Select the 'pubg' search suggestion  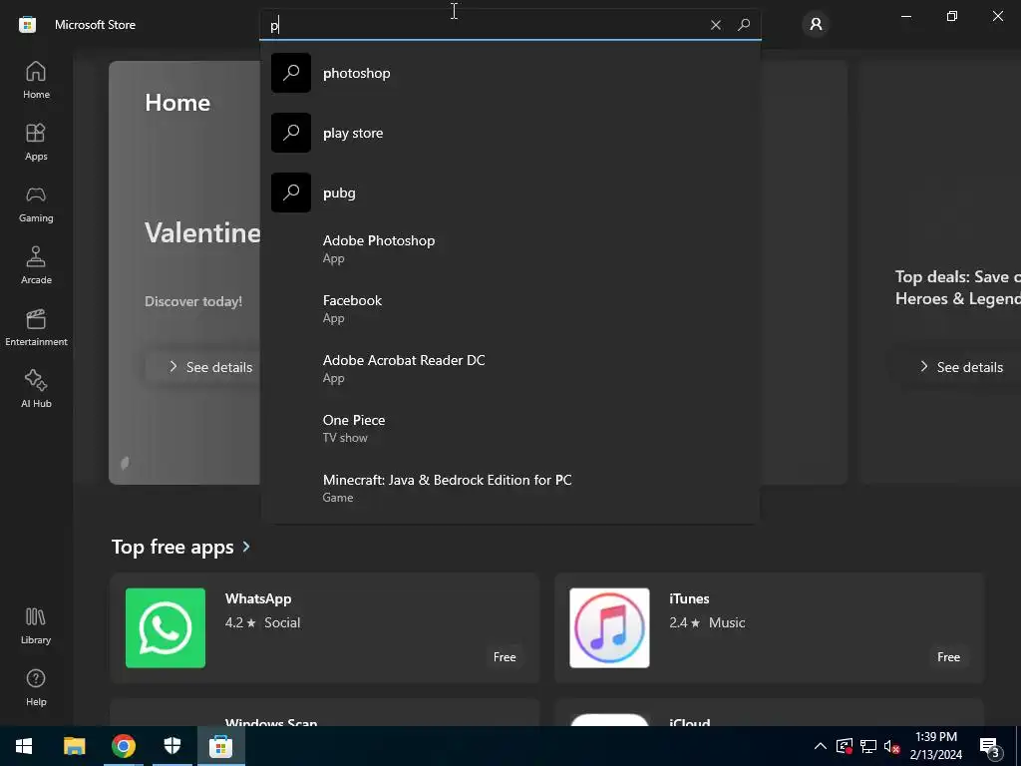tap(510, 192)
